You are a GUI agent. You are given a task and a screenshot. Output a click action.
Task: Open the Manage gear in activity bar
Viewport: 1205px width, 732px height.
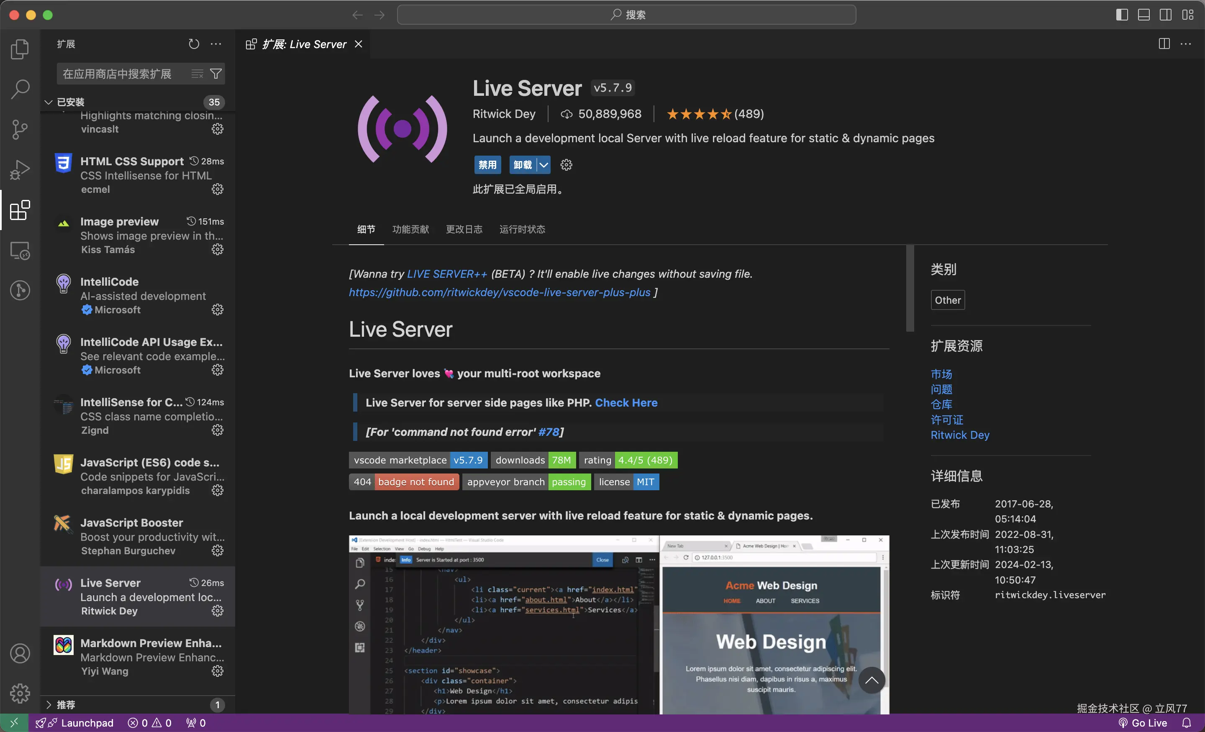20,693
